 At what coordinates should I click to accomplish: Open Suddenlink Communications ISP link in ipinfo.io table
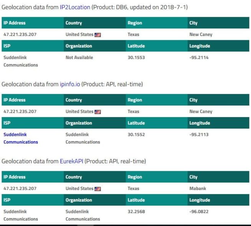pos(21,138)
